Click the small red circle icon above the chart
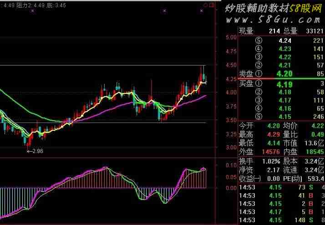Image resolution: width=325 pixels, height=225 pixels. click(x=206, y=5)
